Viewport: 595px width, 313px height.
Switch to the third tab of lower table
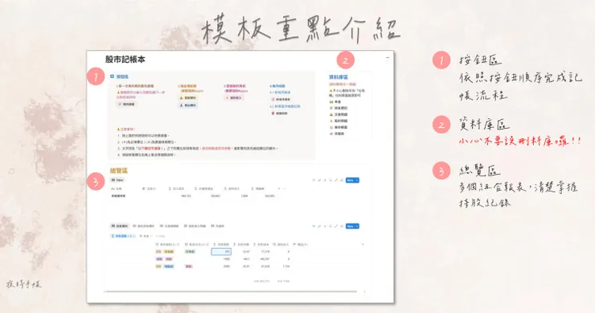169,226
